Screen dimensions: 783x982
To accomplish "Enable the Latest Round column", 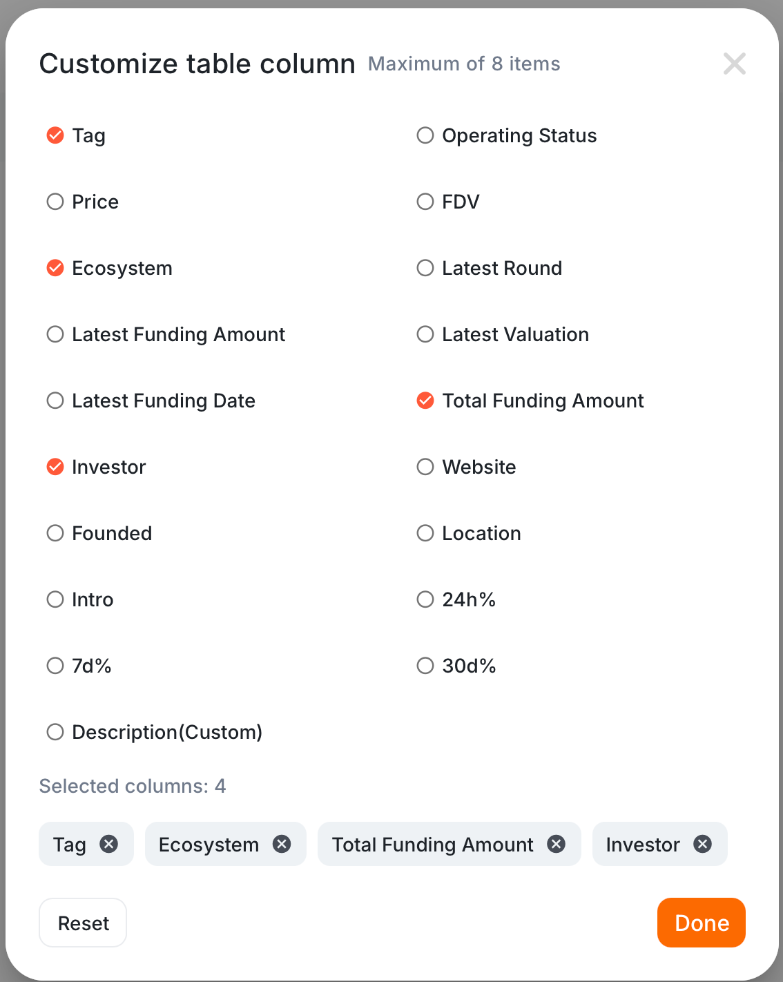I will (425, 268).
